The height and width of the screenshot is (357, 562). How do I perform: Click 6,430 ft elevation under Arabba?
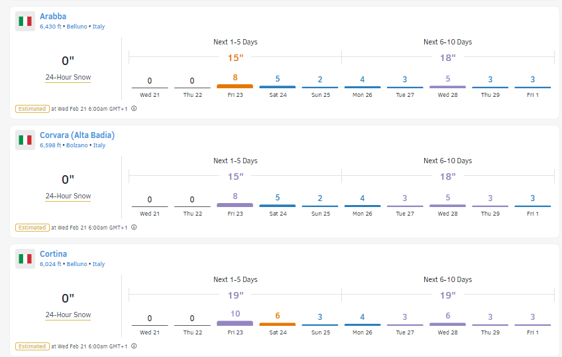[x=50, y=27]
